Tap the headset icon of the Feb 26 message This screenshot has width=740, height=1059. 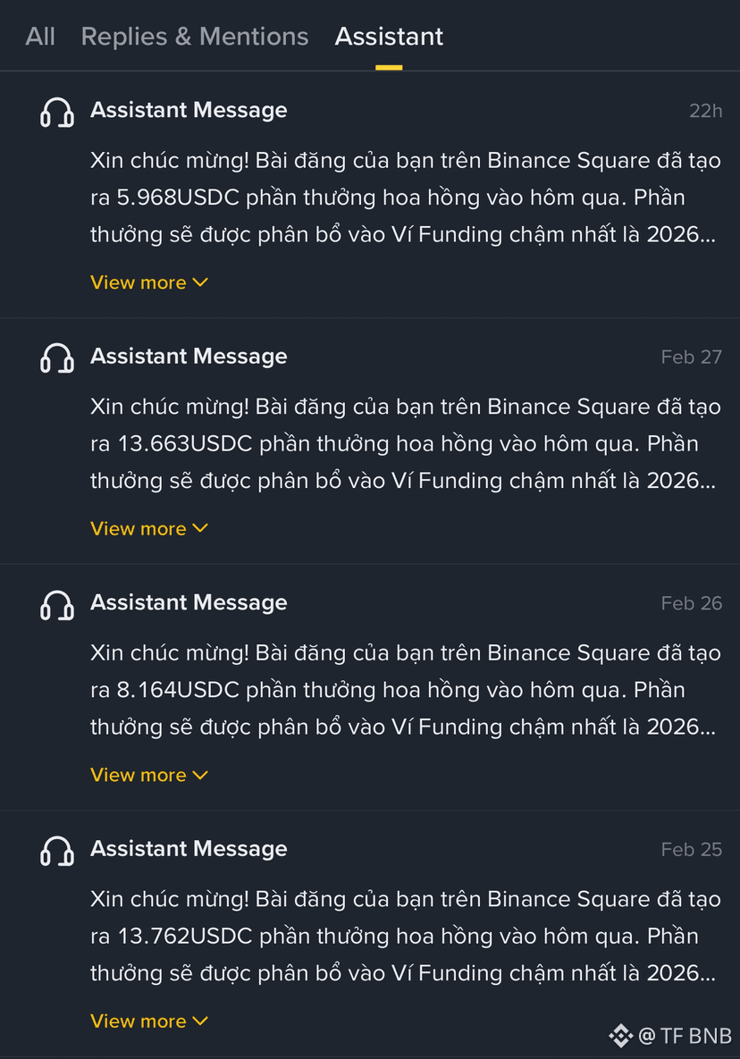(56, 604)
